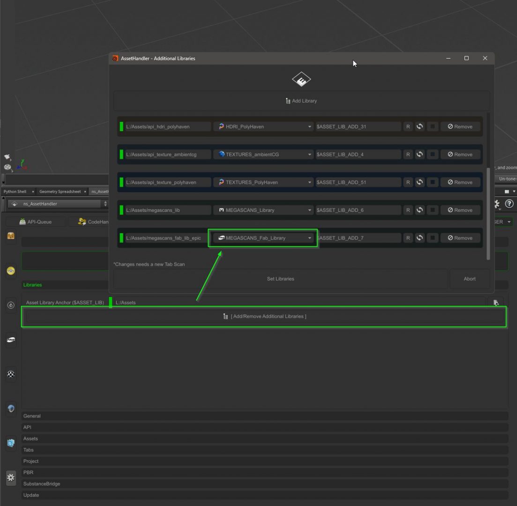Open the MEGASCANS_Library type dropdown
This screenshot has width=517, height=506.
coord(263,210)
